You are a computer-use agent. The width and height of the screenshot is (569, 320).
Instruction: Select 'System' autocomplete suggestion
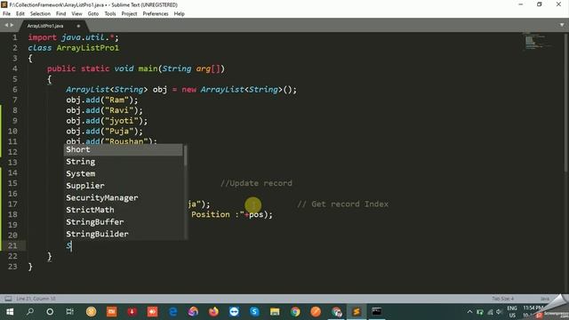coord(124,174)
